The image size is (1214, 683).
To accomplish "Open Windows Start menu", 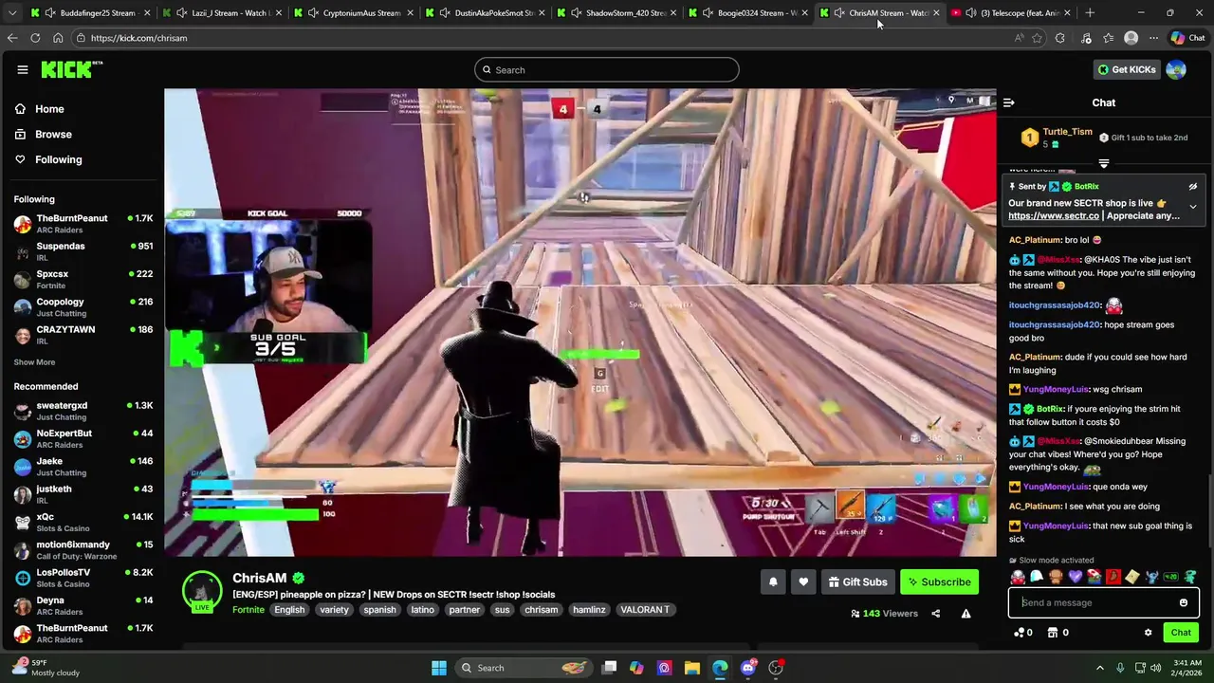I will [x=439, y=668].
